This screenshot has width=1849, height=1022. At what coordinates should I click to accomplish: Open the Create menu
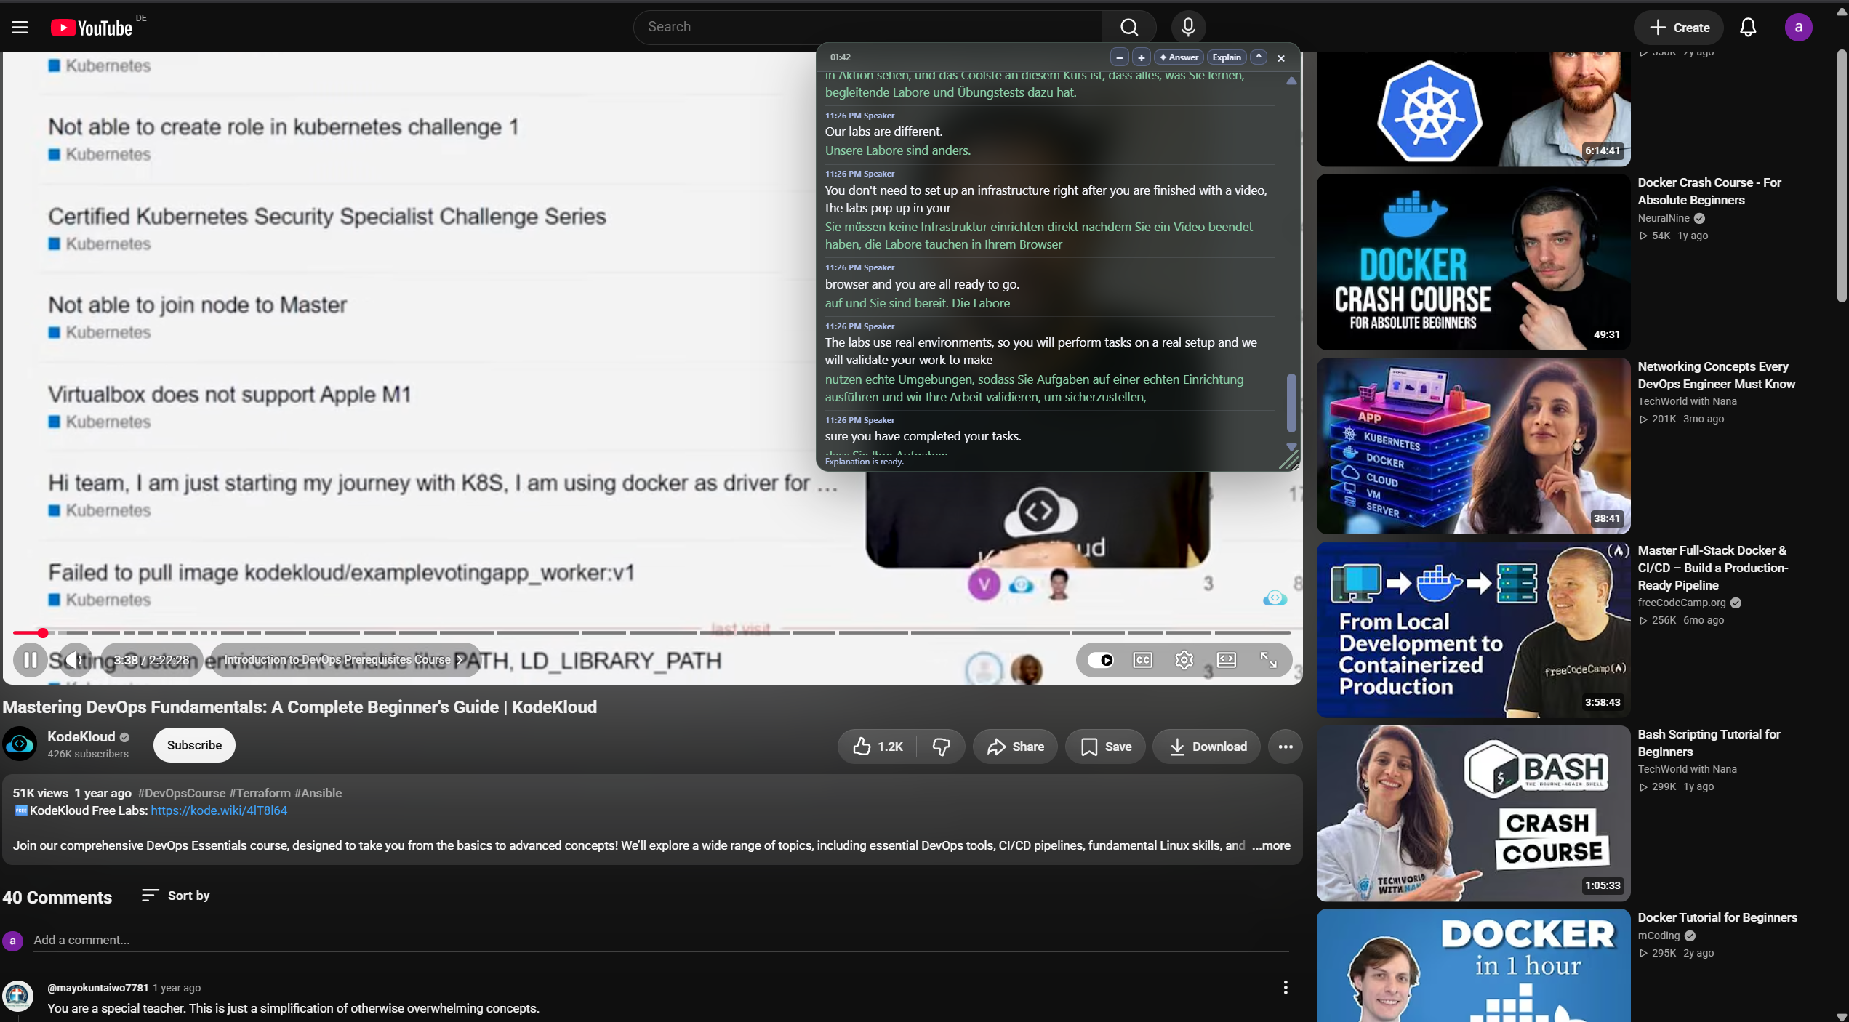(x=1678, y=28)
